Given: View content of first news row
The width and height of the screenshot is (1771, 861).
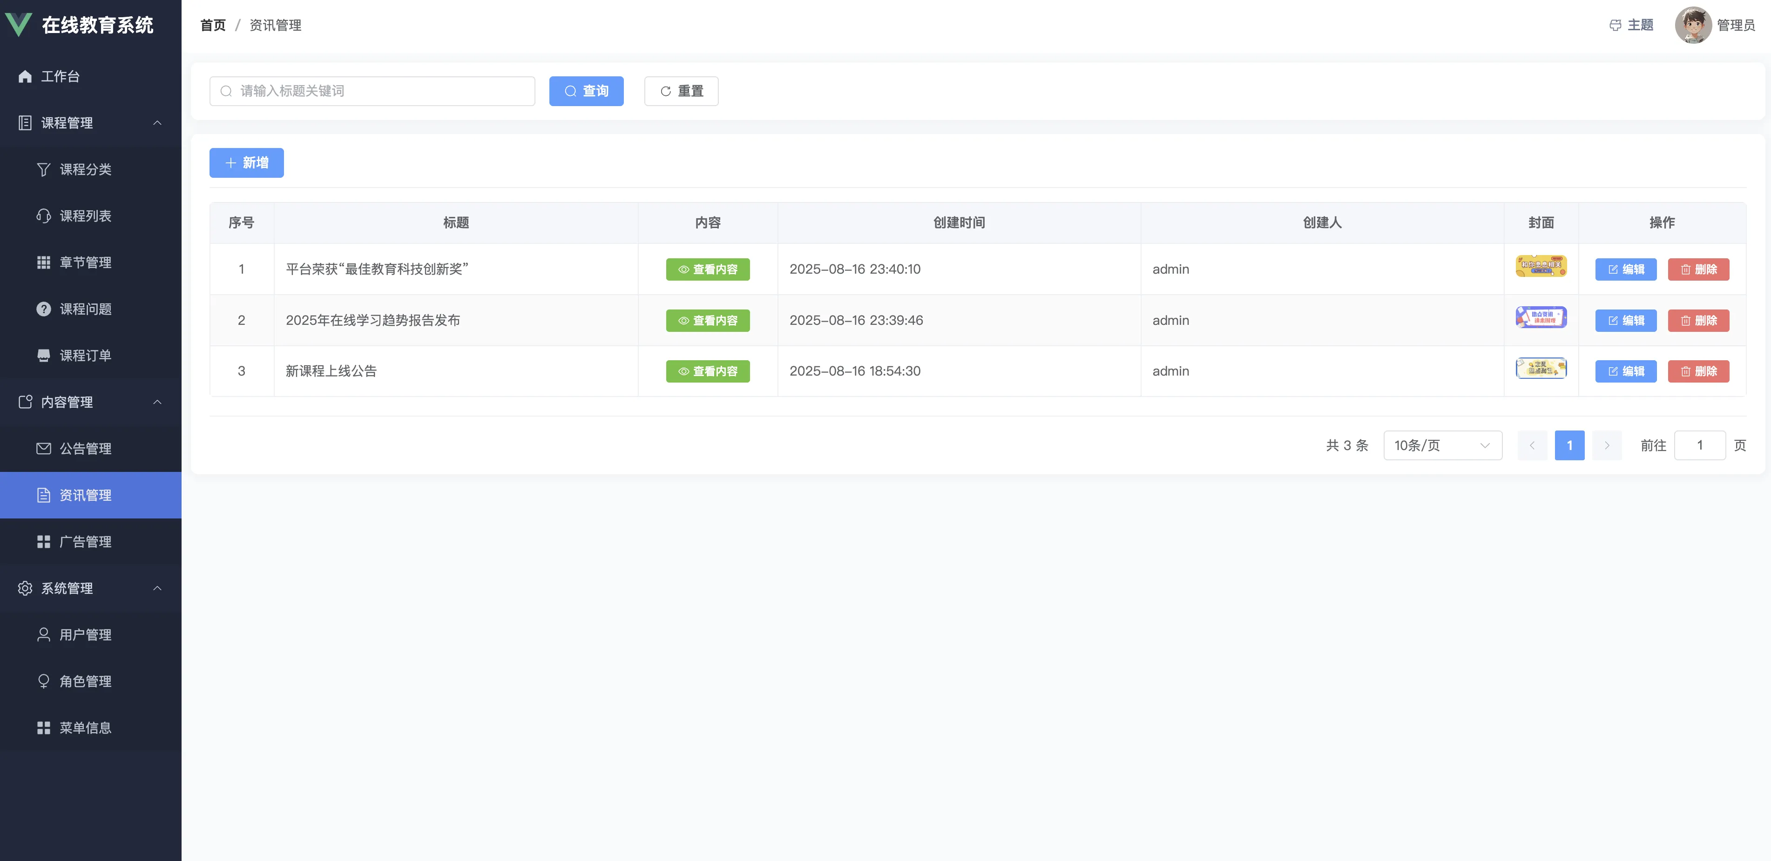Looking at the screenshot, I should click(x=708, y=269).
